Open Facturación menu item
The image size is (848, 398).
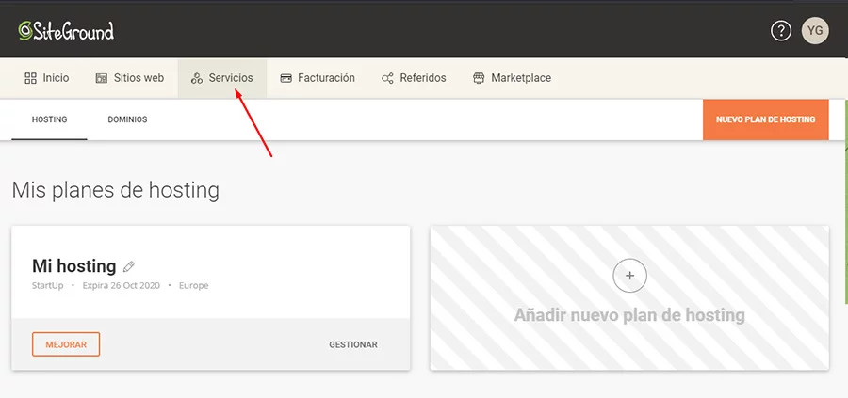click(x=318, y=78)
